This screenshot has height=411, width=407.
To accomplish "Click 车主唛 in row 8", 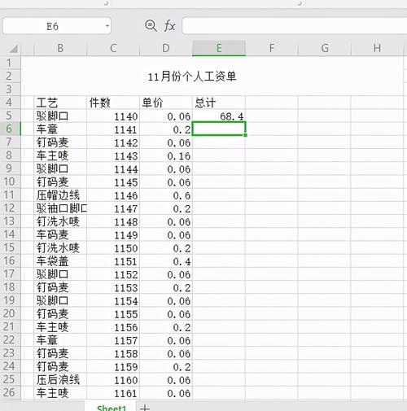I will 60,155.
